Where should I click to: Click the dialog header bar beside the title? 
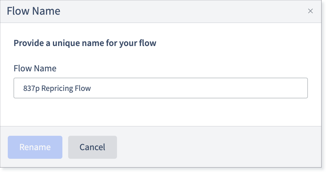(x=183, y=11)
